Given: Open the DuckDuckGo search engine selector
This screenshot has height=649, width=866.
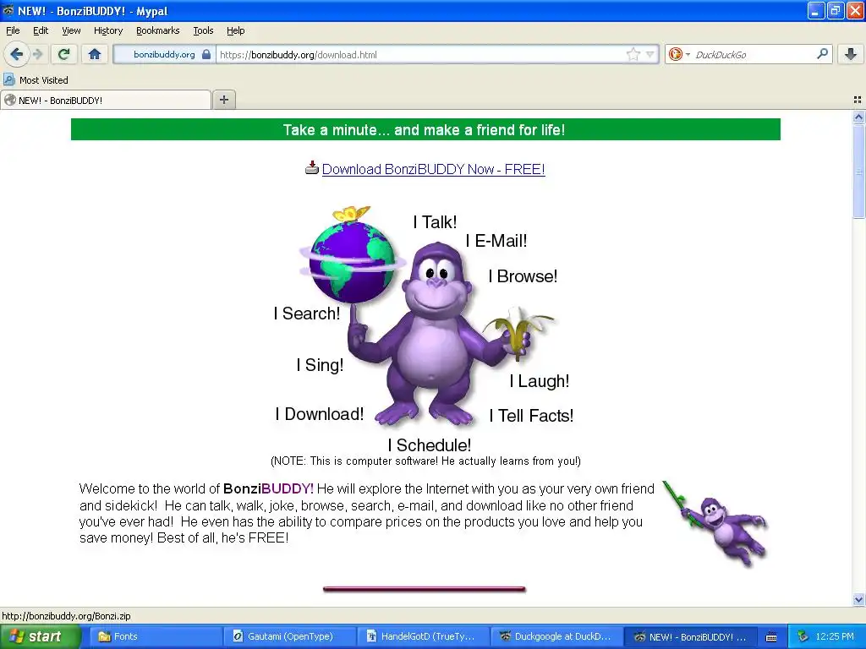Looking at the screenshot, I should (x=679, y=54).
